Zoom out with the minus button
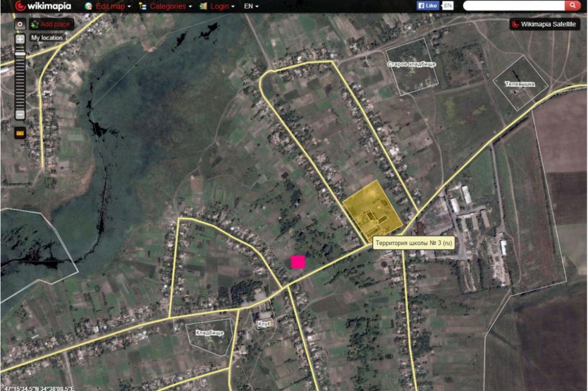The width and height of the screenshot is (588, 391). (20, 115)
